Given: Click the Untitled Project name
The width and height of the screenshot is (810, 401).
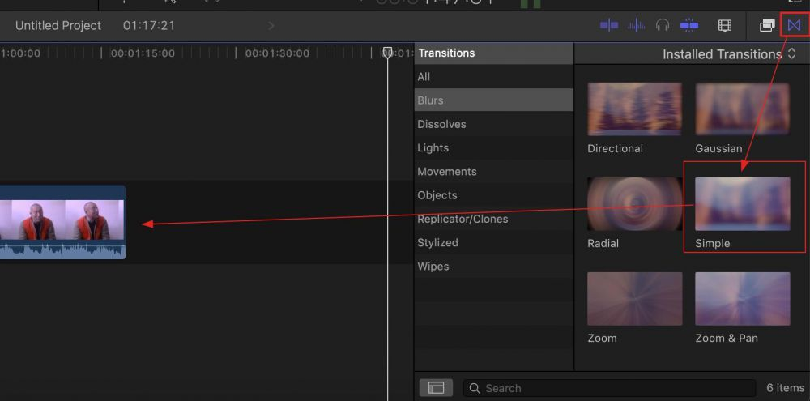Looking at the screenshot, I should coord(58,25).
